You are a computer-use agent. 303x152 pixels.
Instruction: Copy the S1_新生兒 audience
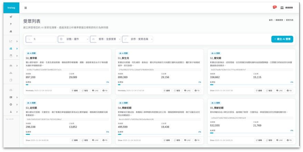tap(177, 90)
